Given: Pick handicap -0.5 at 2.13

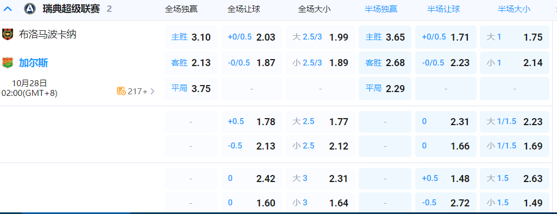Looking at the screenshot, I should (252, 146).
